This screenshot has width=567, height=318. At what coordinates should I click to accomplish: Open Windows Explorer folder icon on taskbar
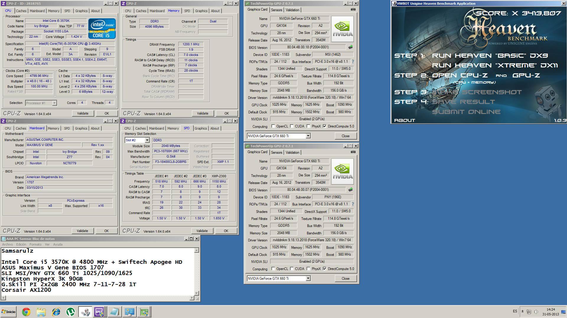41,312
